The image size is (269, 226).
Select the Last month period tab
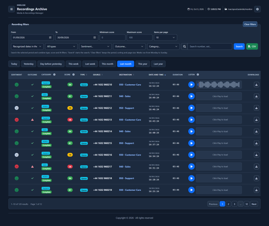pyautogui.click(x=126, y=64)
